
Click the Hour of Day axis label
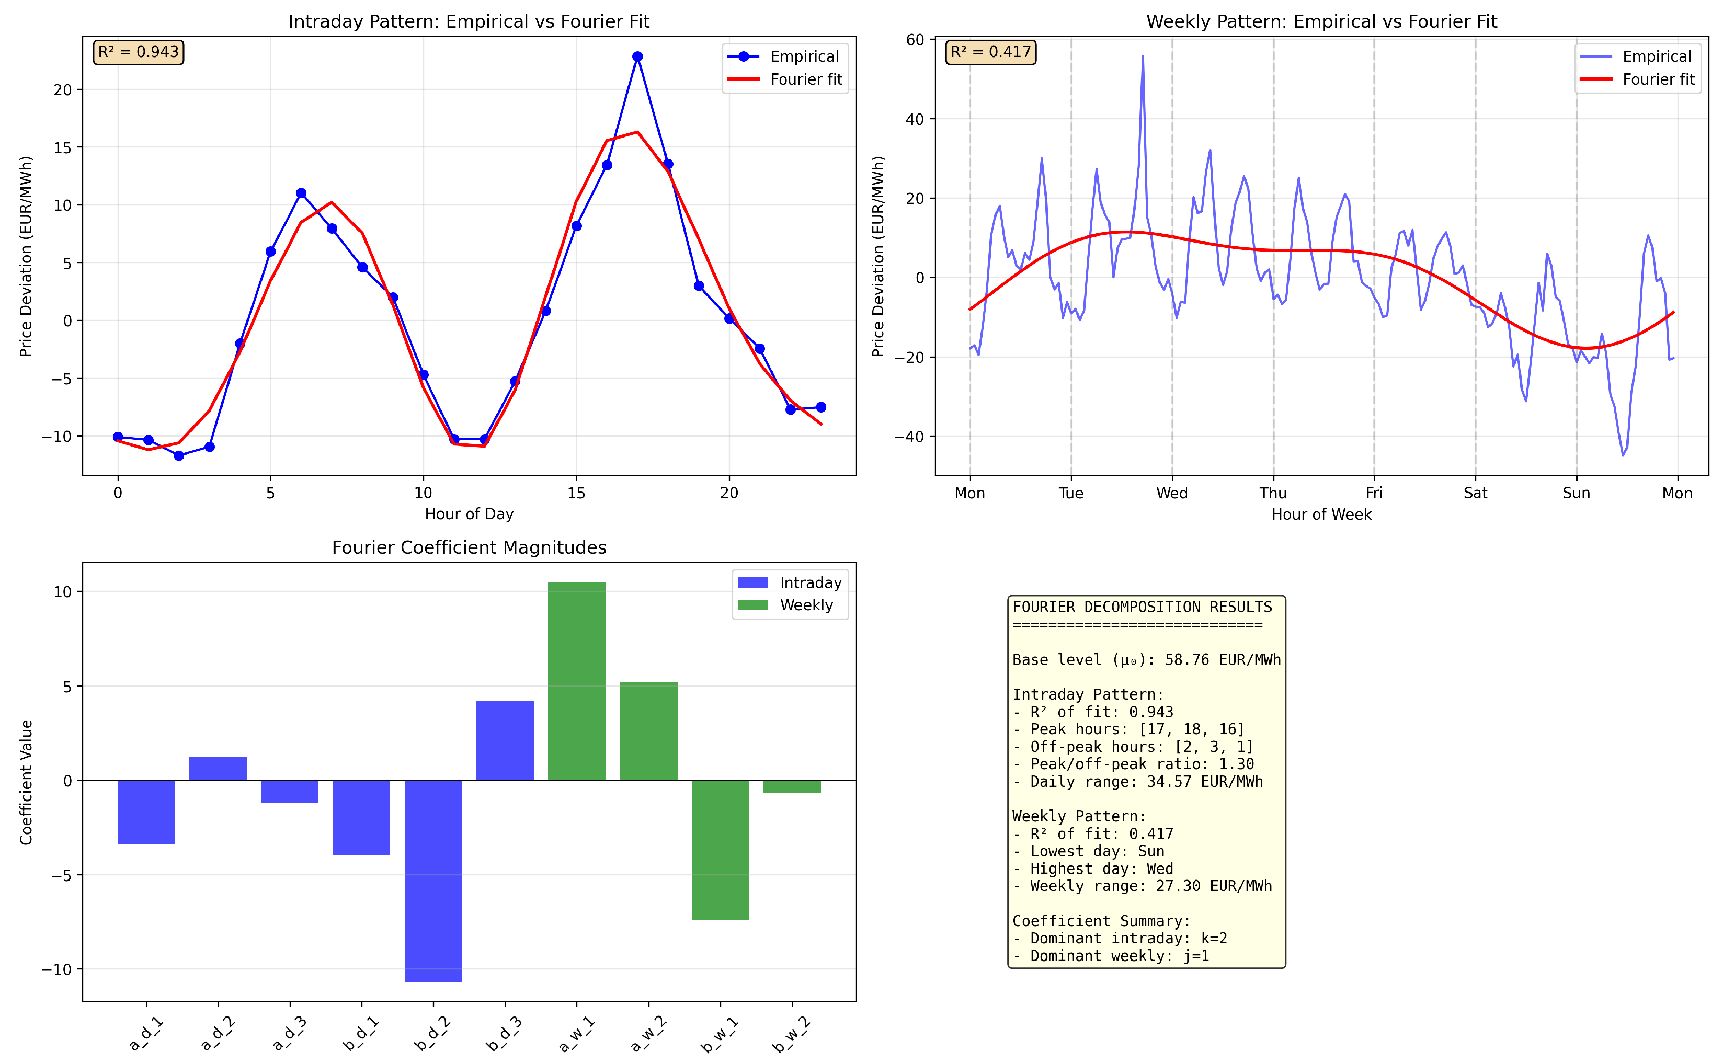(469, 514)
